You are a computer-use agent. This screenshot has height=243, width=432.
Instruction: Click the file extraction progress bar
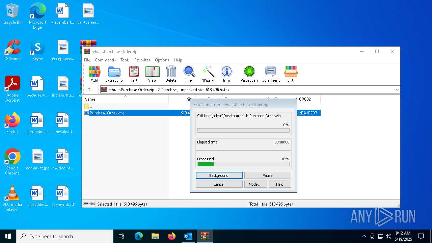[243, 130]
